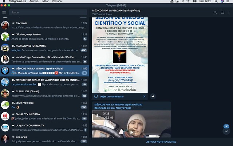This screenshot has height=146, width=233.
Task: Click Salud Prohibida avatar
Action: click(5, 105)
